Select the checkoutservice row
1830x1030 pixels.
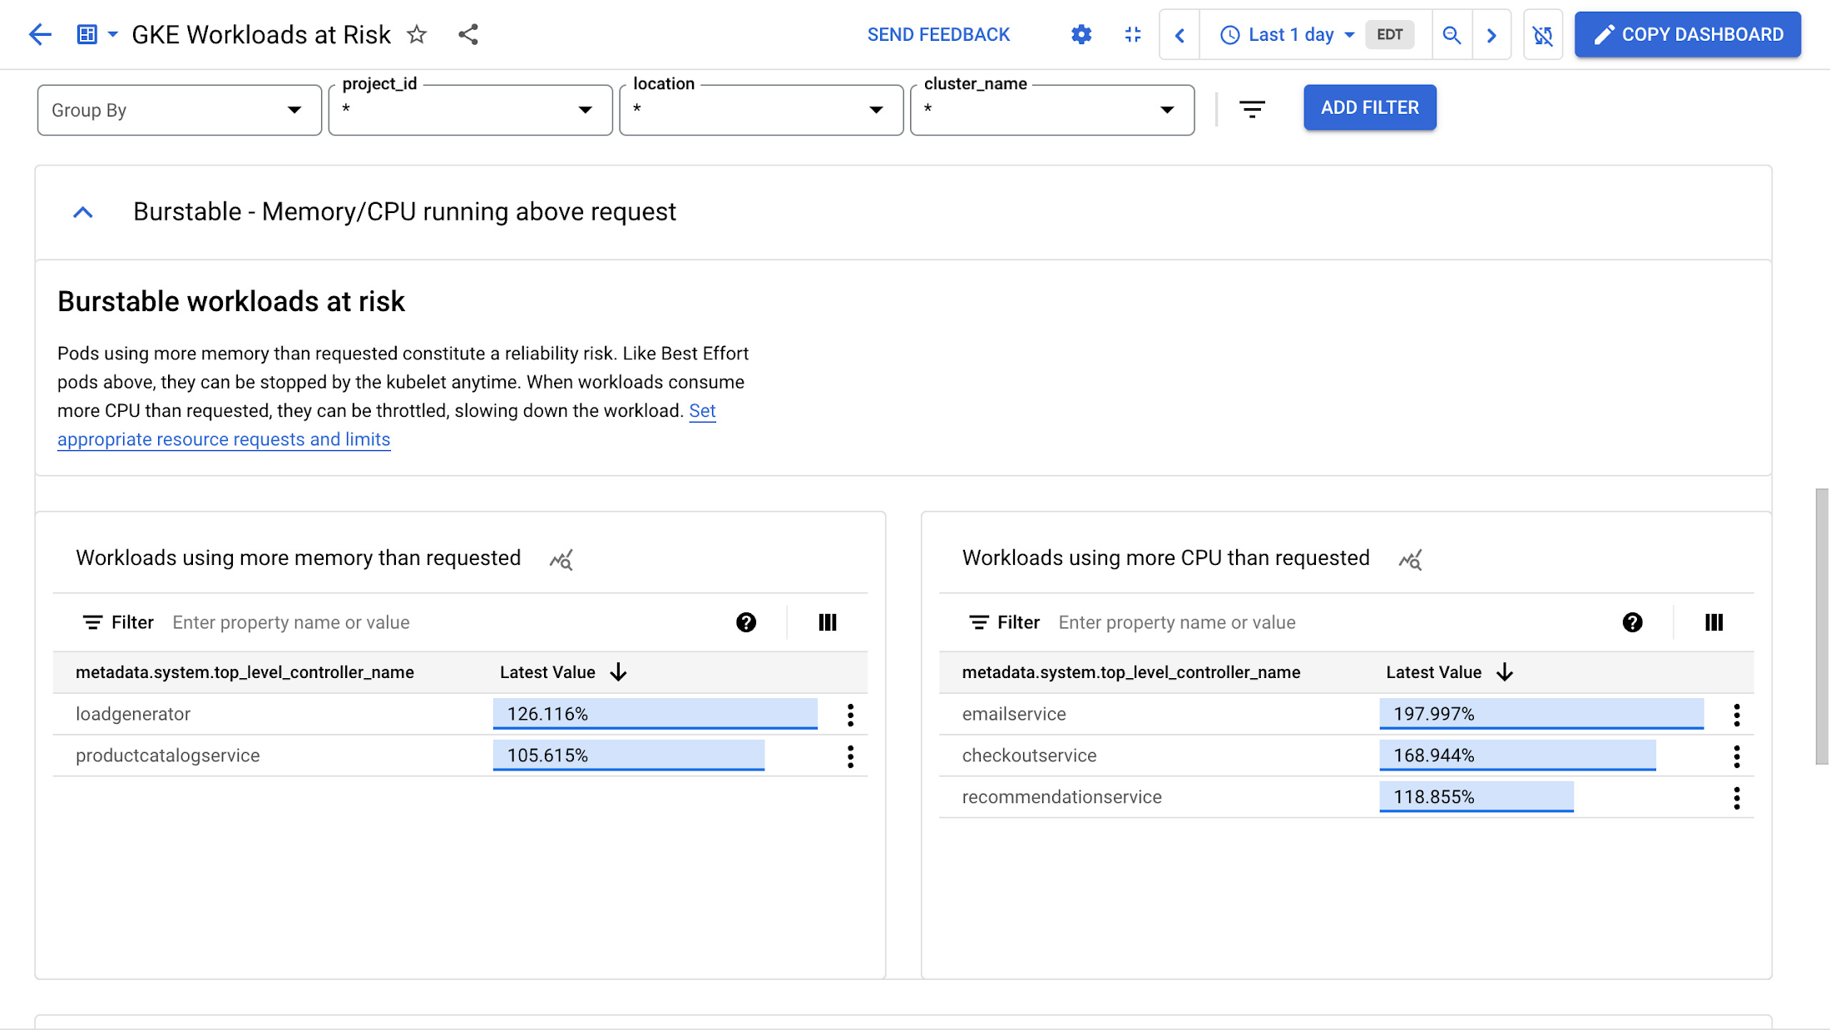coord(1347,755)
